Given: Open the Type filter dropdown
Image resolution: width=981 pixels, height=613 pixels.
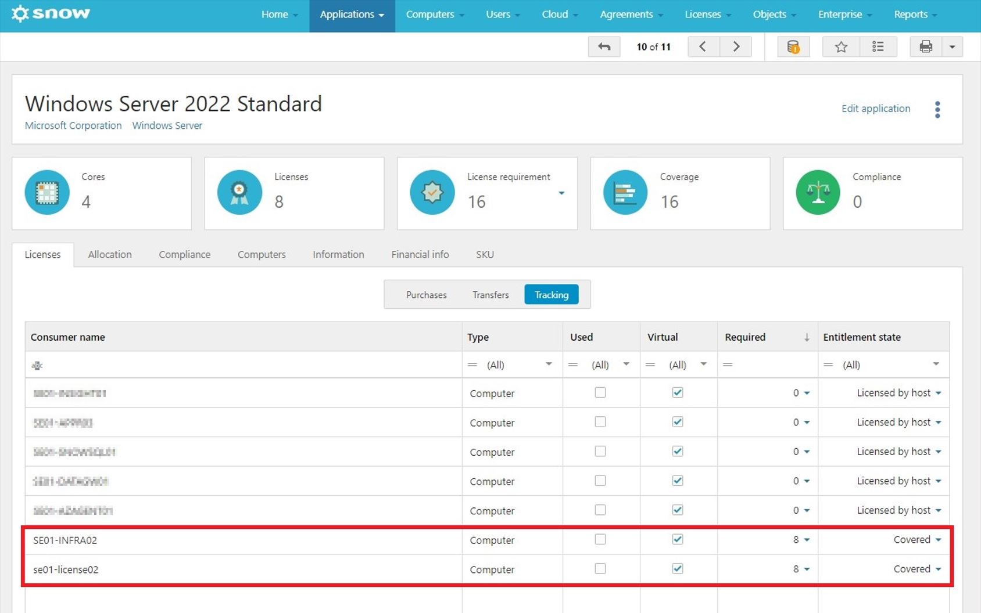Looking at the screenshot, I should click(x=549, y=365).
